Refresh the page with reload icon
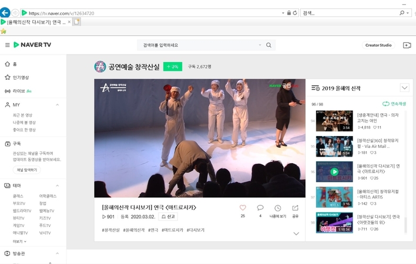 [295, 13]
